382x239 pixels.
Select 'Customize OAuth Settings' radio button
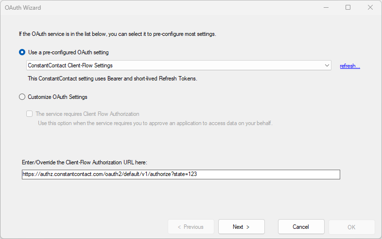click(22, 97)
